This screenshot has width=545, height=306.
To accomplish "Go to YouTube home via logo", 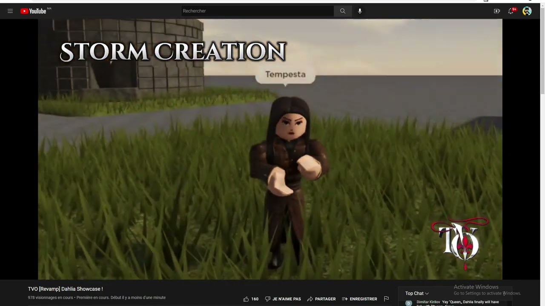I will pos(33,11).
